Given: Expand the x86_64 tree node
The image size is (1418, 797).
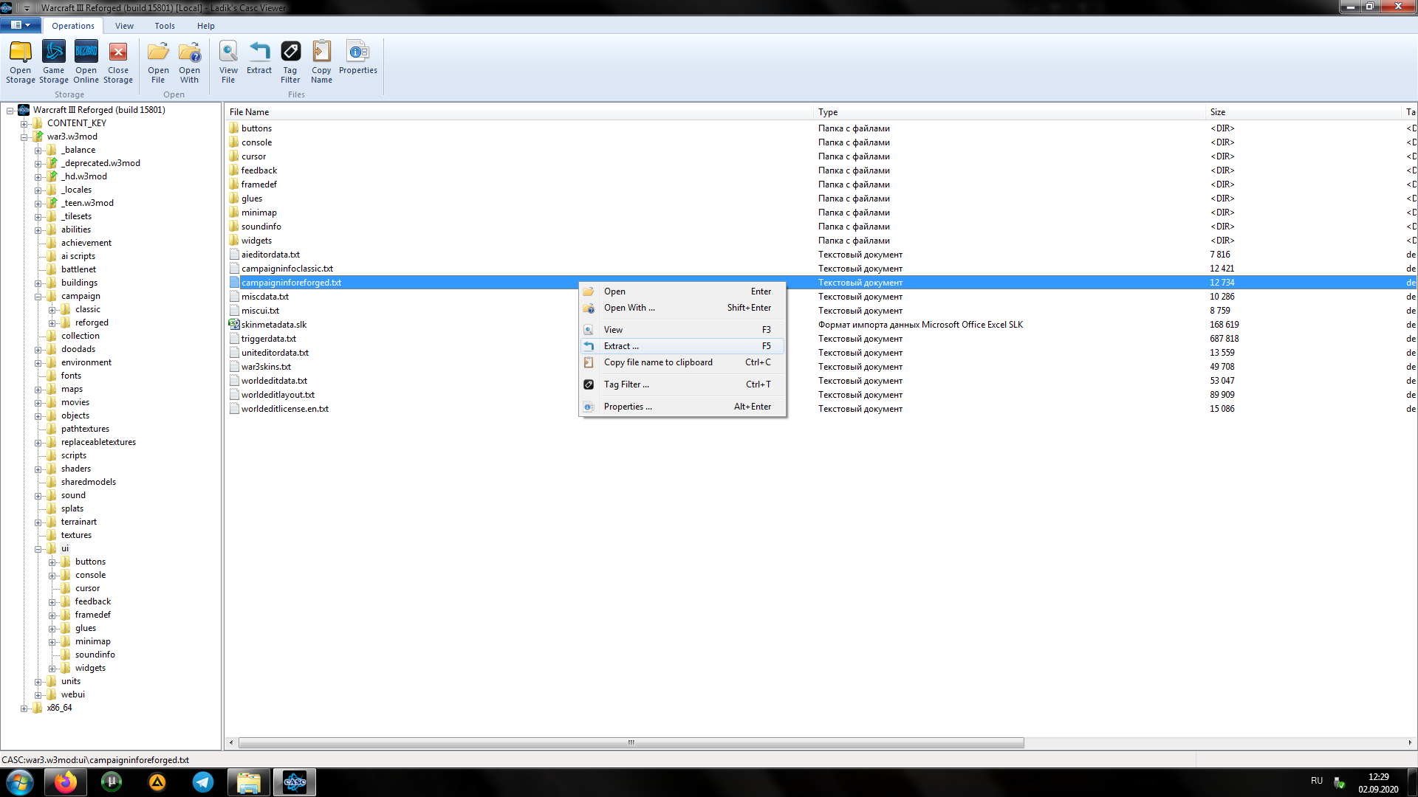Looking at the screenshot, I should click(x=24, y=708).
